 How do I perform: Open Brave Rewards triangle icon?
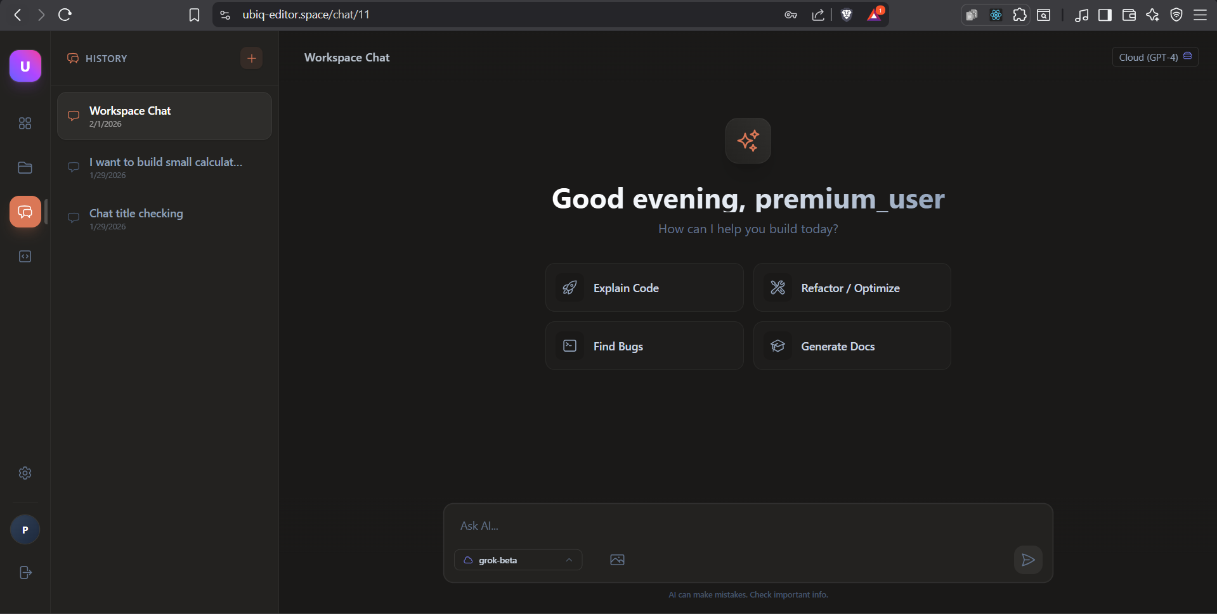[x=875, y=15]
